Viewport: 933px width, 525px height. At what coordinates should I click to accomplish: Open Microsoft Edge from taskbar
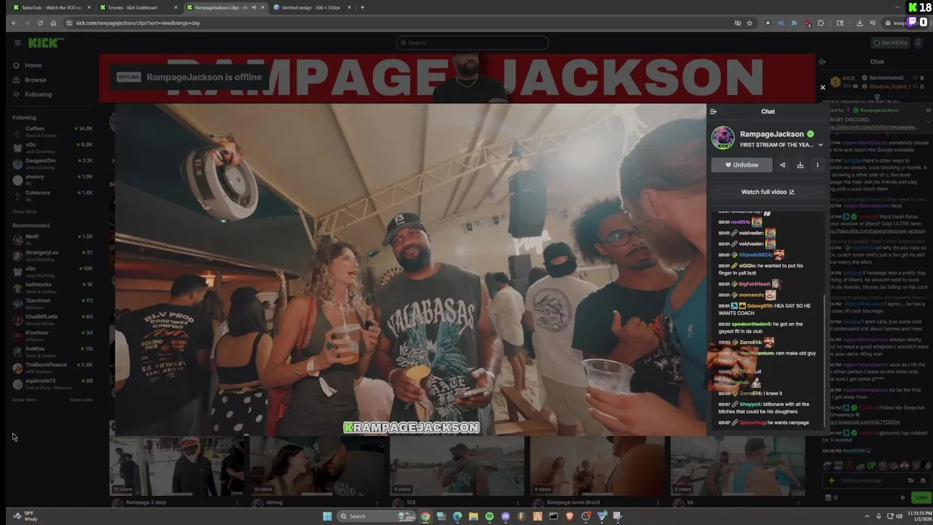(x=457, y=516)
